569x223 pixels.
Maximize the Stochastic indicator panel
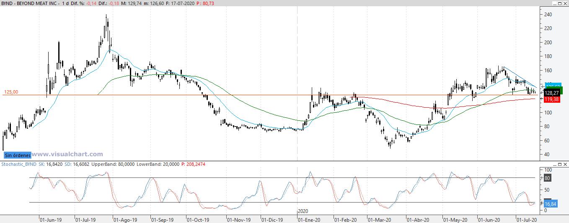[x=559, y=165]
